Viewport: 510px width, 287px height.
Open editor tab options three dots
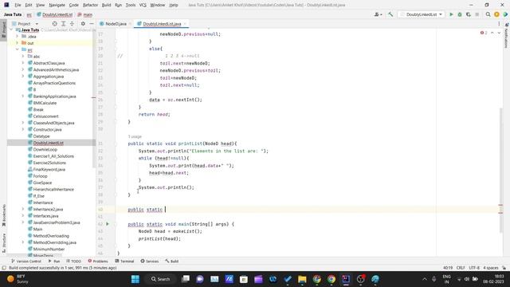[499, 24]
